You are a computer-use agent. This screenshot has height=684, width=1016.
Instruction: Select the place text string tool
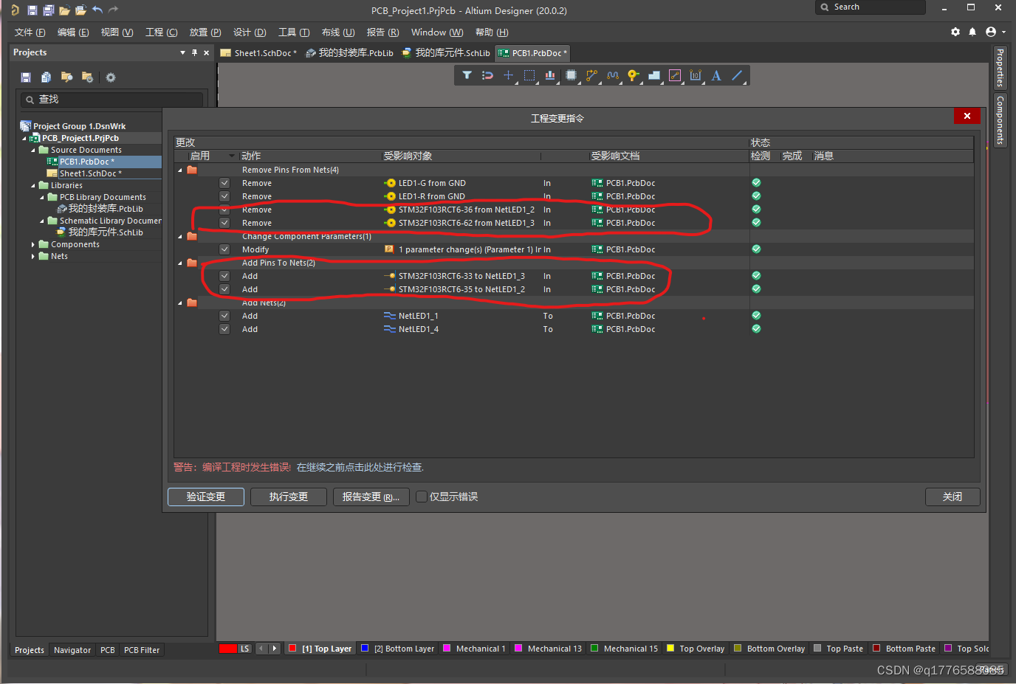[x=716, y=75]
